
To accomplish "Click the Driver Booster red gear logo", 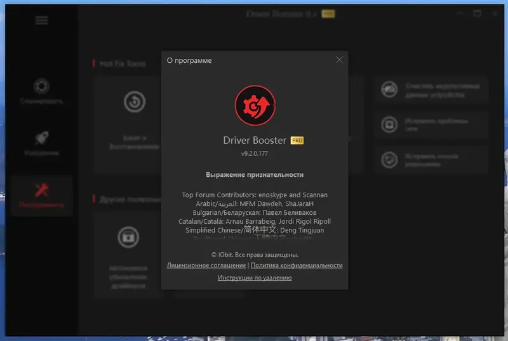I will [255, 105].
